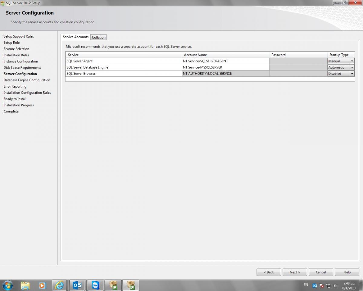
Task: Launch Windows Media Player from taskbar
Action: pos(43,285)
